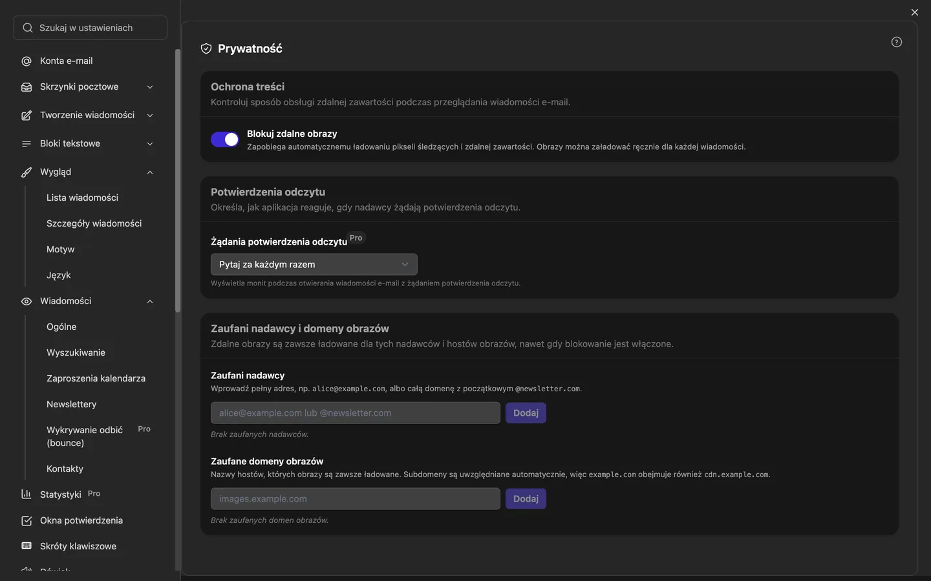Click the Pro badge beside Żądania potwierdzenia odczytu
931x581 pixels.
point(356,238)
